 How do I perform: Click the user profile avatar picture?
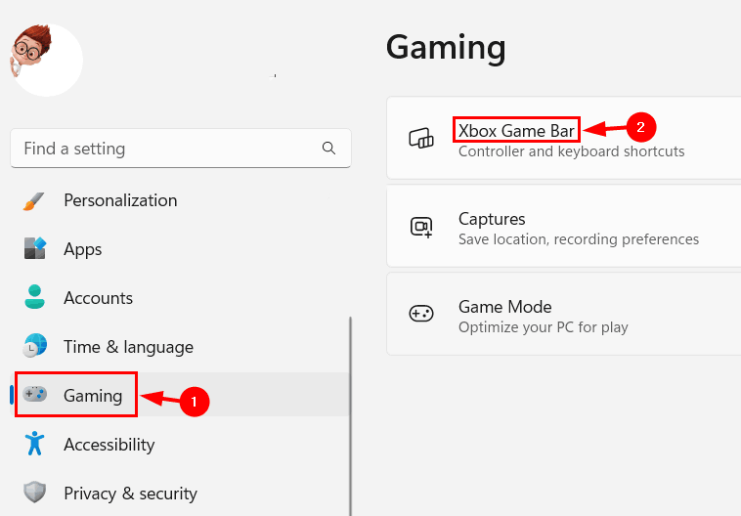click(x=46, y=60)
